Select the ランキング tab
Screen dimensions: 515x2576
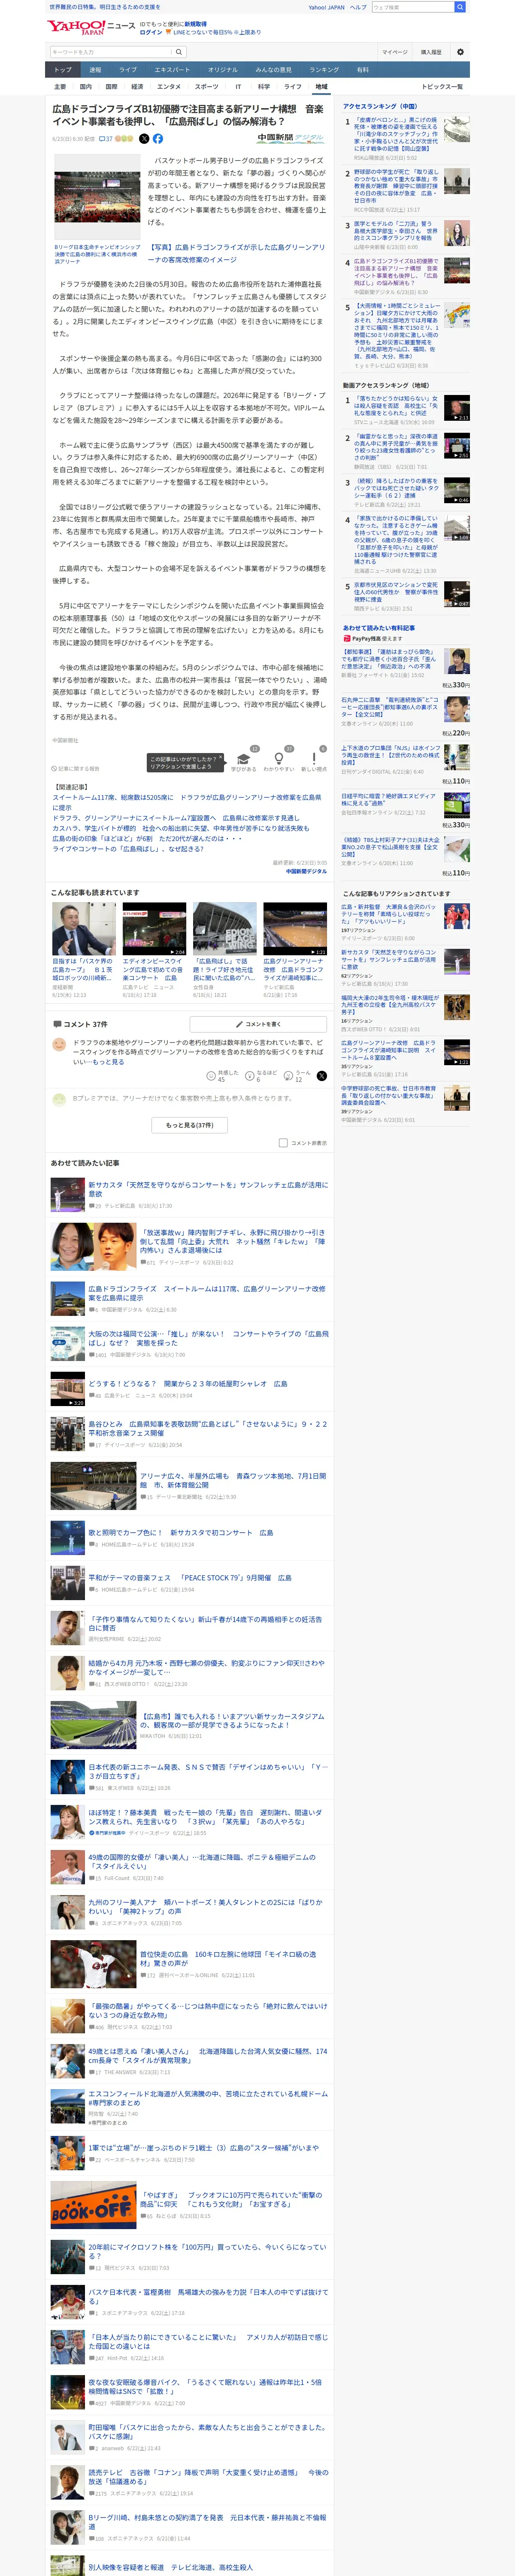324,70
